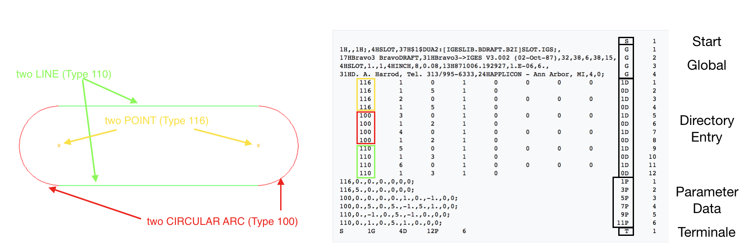Click the red-boxed 100 entity type column

[365, 128]
